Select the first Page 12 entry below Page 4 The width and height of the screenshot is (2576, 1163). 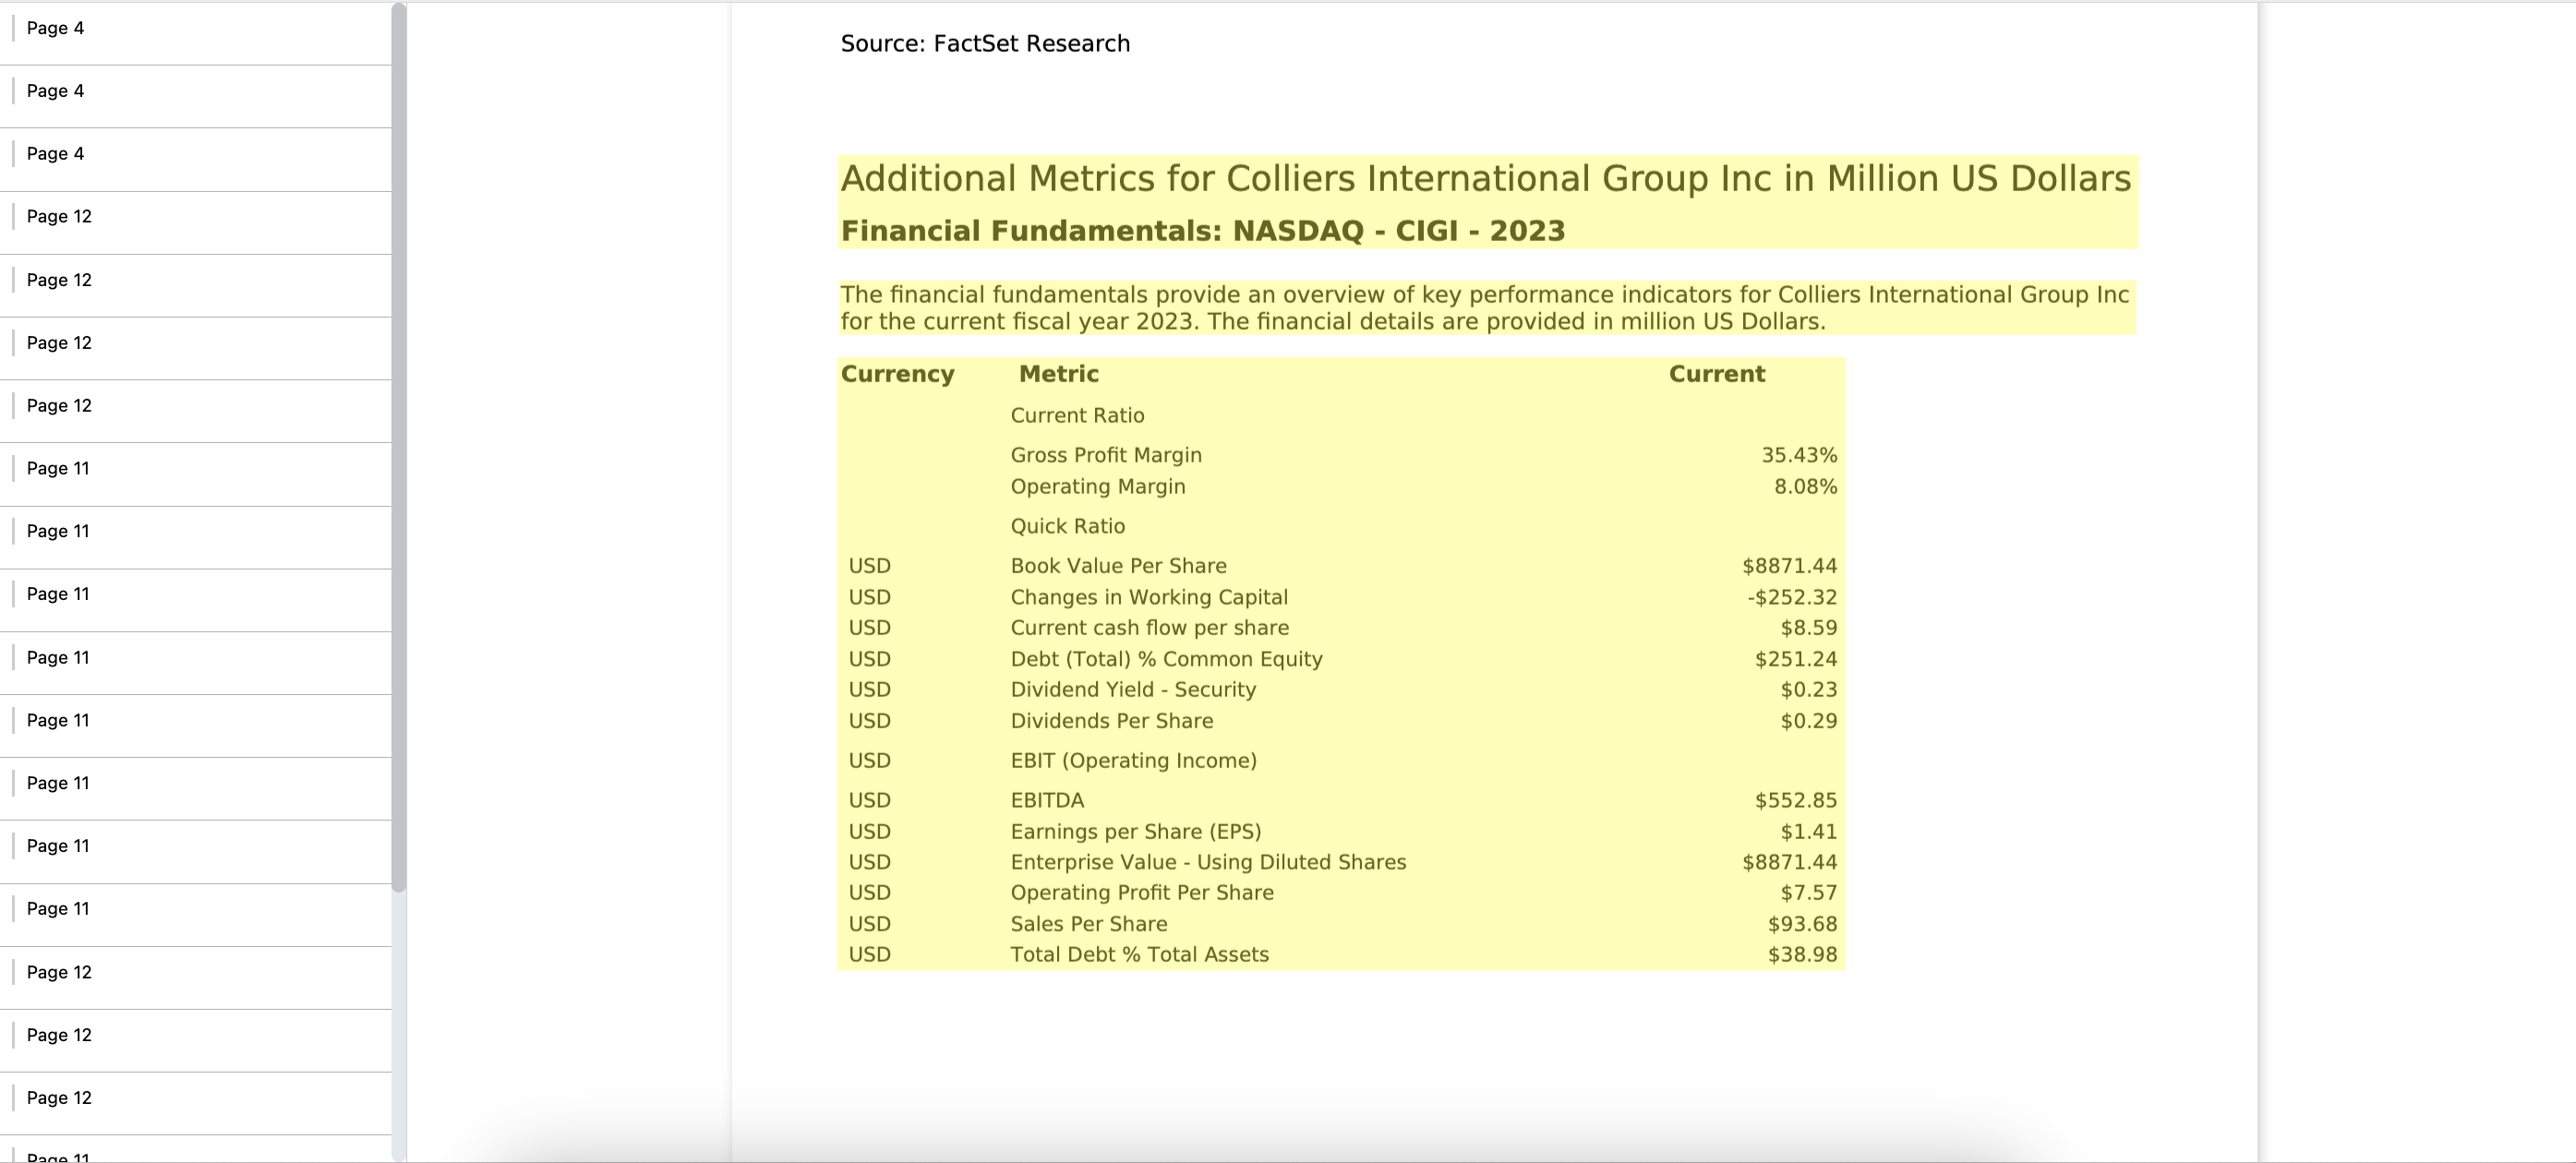tap(195, 217)
